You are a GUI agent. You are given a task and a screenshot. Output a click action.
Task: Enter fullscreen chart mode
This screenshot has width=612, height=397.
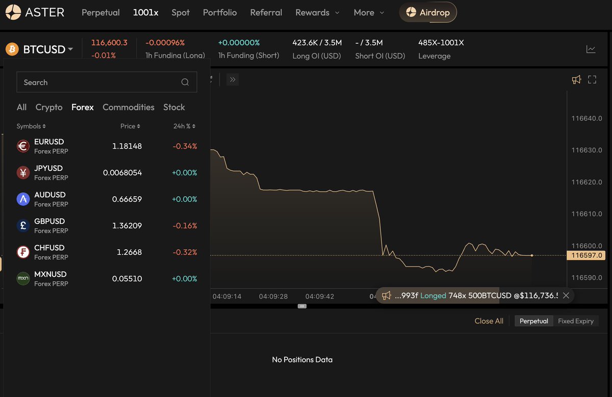coord(592,80)
